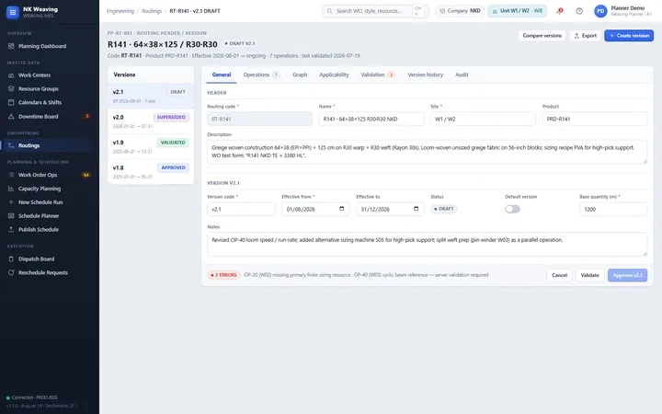Click the Notes text area
This screenshot has width=662, height=414.
click(427, 244)
